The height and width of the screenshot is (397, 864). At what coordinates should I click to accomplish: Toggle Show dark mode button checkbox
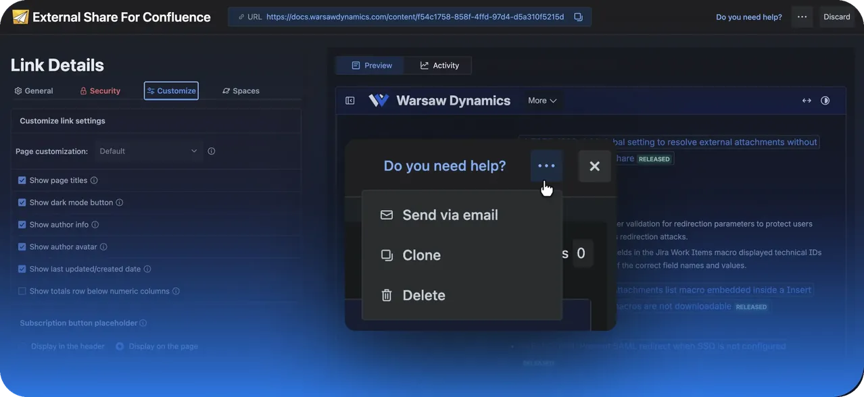tap(22, 203)
